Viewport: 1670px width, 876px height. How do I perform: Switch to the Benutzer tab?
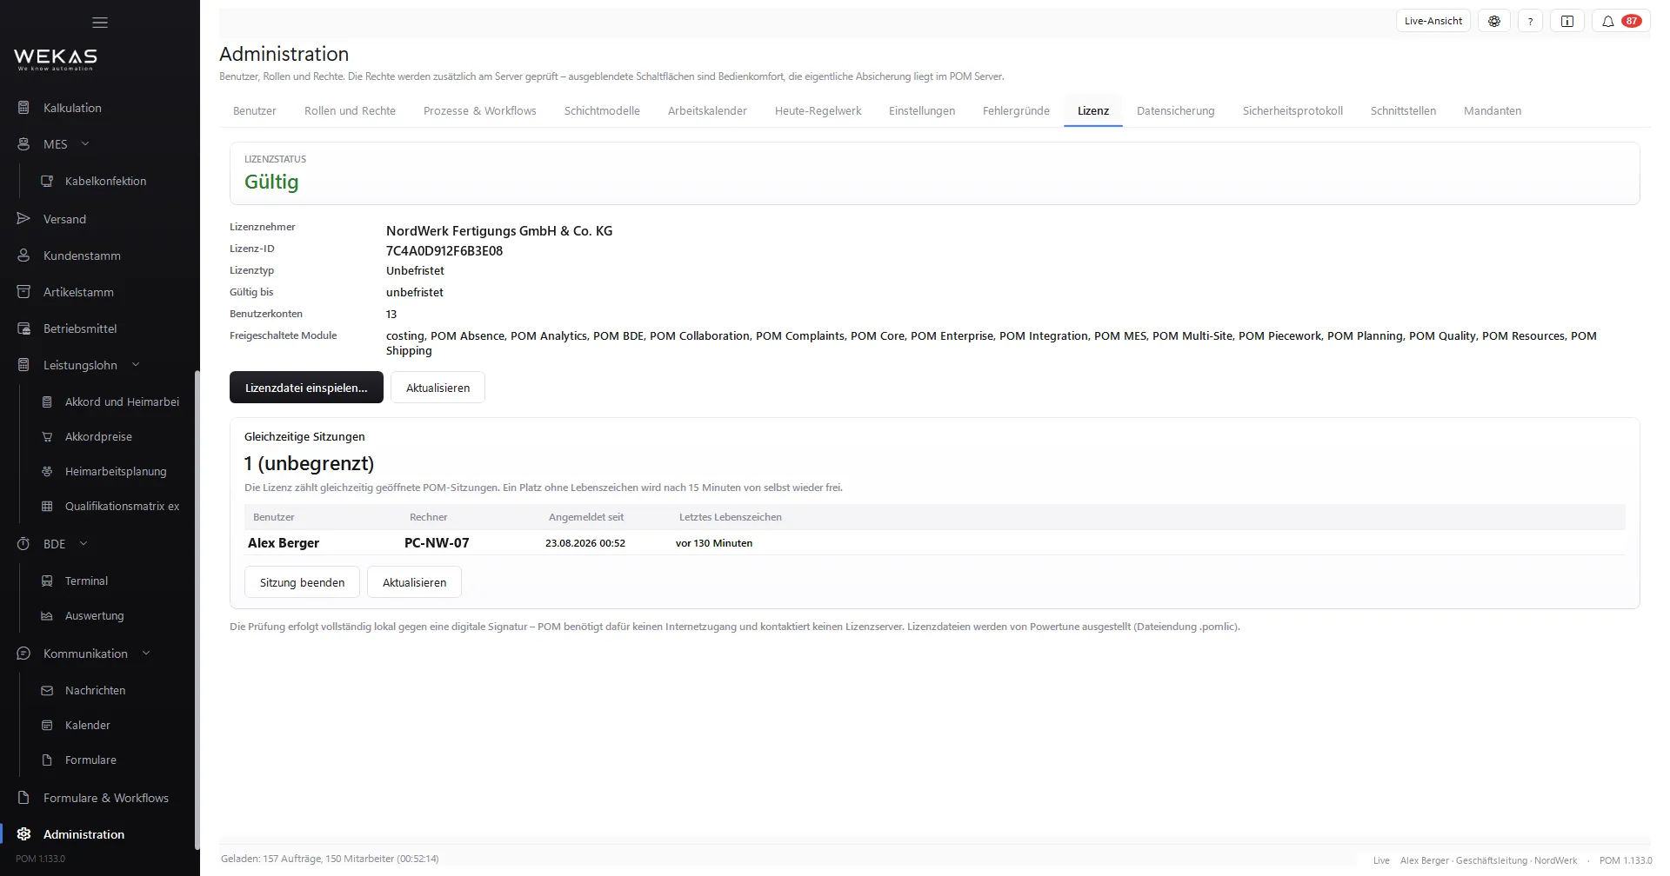click(x=255, y=110)
